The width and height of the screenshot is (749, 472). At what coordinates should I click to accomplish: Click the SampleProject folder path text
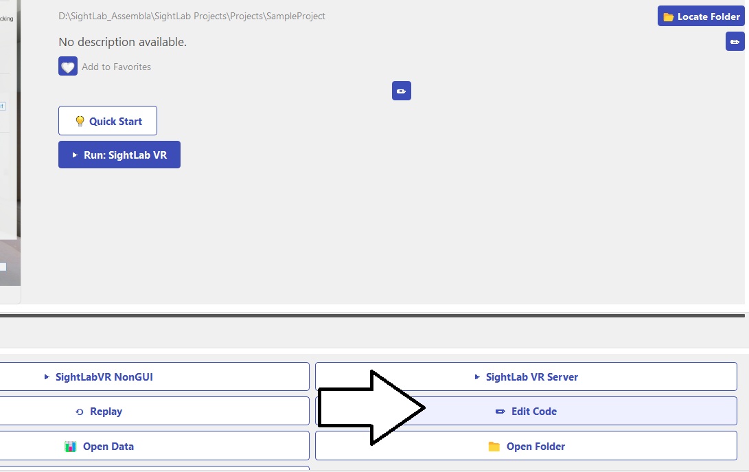click(192, 16)
